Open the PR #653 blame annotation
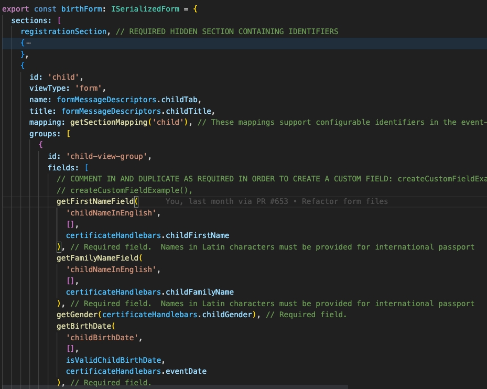 pyautogui.click(x=277, y=201)
